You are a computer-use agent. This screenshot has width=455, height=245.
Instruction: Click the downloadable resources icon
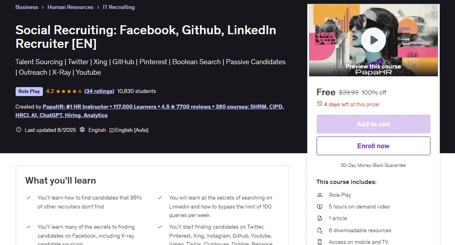(x=320, y=230)
